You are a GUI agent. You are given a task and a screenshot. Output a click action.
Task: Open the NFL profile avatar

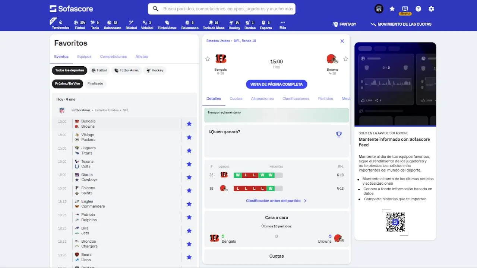click(x=379, y=9)
